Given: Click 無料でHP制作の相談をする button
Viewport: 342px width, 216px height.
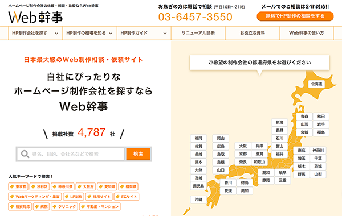Looking at the screenshot, I should [295, 16].
